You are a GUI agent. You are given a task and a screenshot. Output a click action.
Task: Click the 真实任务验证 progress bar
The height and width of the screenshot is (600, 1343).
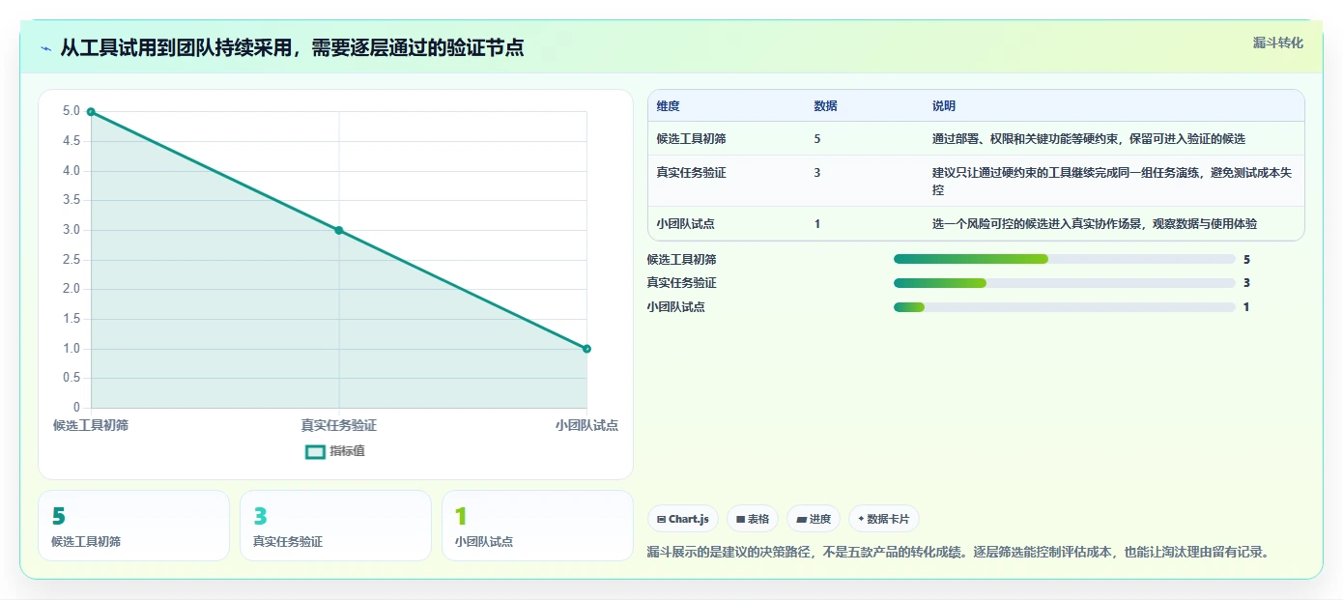1065,283
